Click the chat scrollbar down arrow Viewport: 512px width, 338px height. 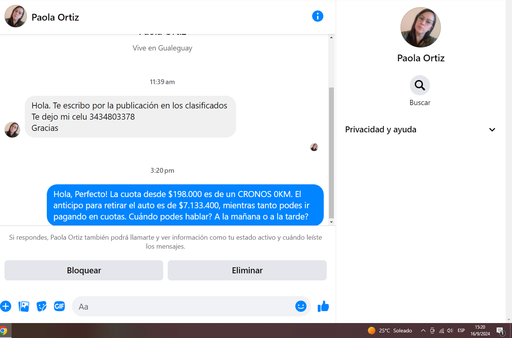tap(331, 222)
